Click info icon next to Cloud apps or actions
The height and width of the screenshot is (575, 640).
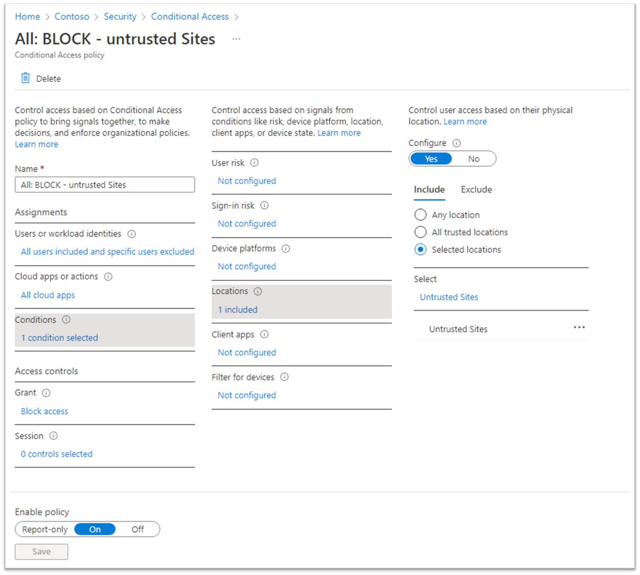click(x=108, y=277)
